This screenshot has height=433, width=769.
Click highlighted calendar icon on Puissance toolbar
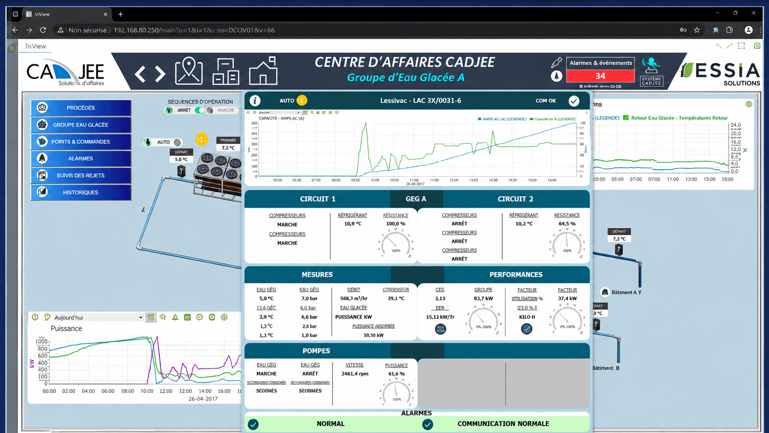pos(151,317)
